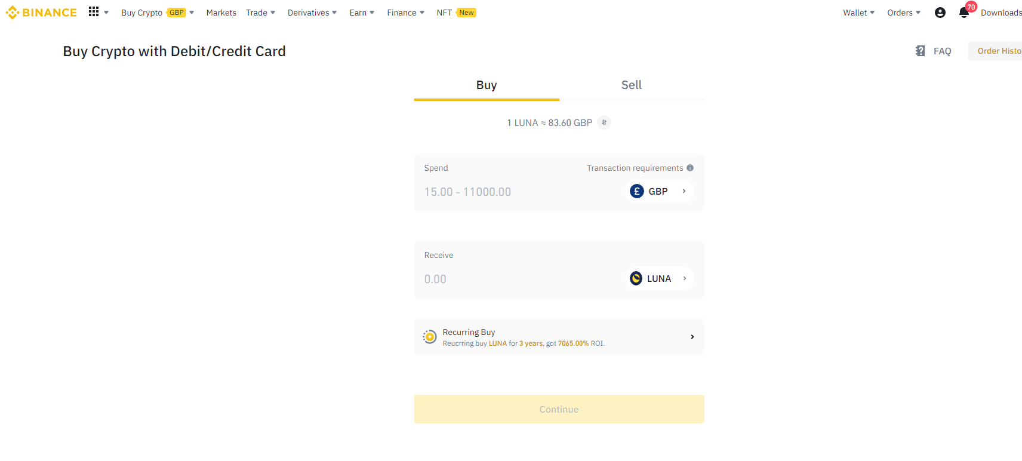The width and height of the screenshot is (1022, 461).
Task: Expand the Recurring Buy option
Action: 692,337
